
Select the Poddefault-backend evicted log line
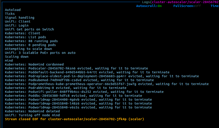87,72
